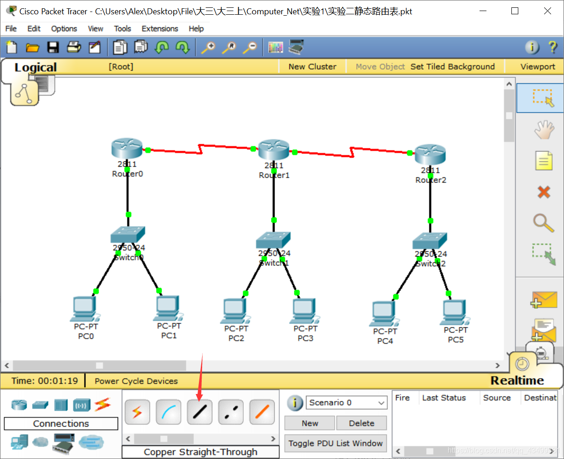The height and width of the screenshot is (459, 564).
Task: Open the Tools menu
Action: coord(122,29)
